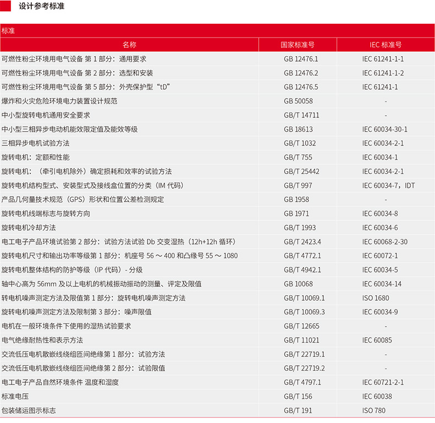Click the ISO 1680 cell
Image resolution: width=435 pixels, height=423 pixels.
click(375, 298)
